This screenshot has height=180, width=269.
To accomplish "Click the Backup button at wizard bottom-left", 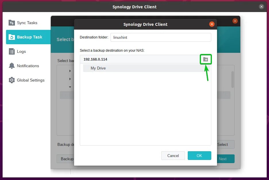I will click(x=65, y=159).
